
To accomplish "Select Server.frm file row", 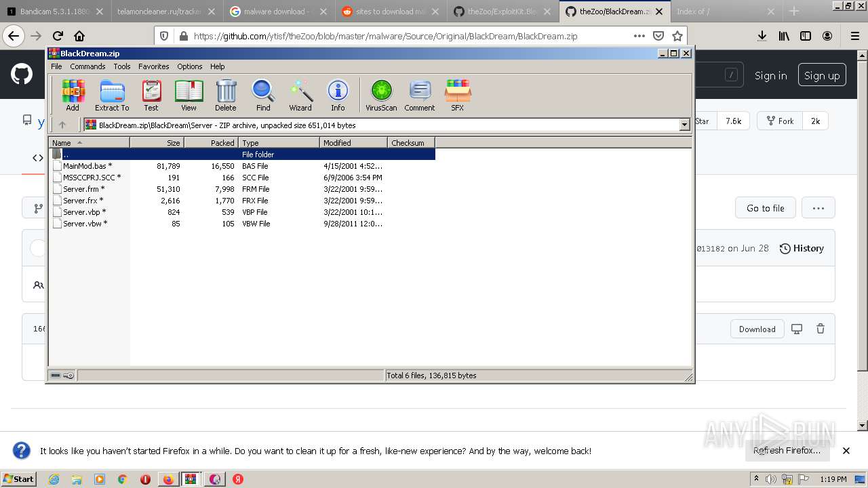I will tap(241, 189).
